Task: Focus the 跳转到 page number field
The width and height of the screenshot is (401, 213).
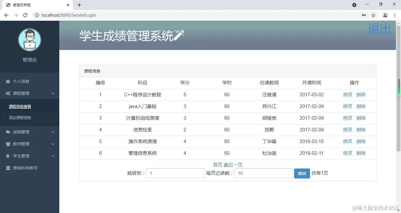Action: (176, 173)
